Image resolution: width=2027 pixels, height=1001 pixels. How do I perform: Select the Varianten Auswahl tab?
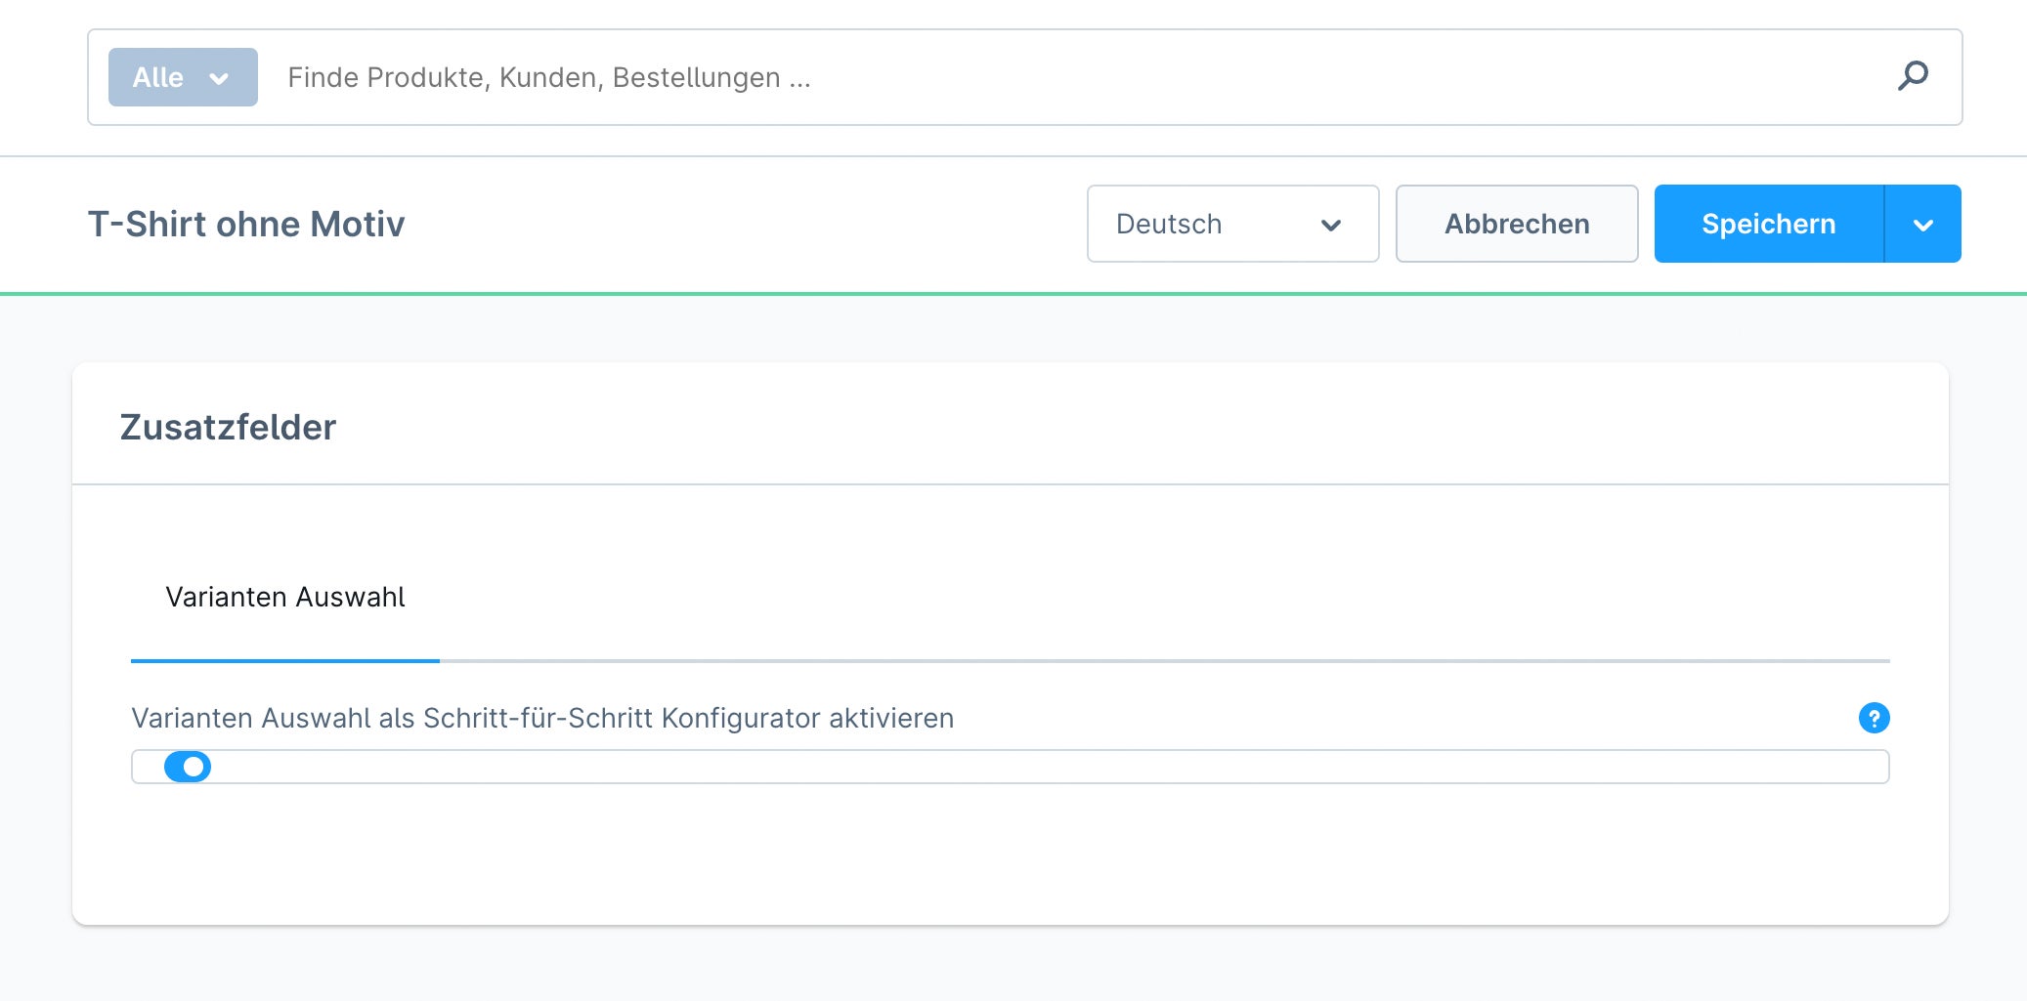pyautogui.click(x=285, y=598)
